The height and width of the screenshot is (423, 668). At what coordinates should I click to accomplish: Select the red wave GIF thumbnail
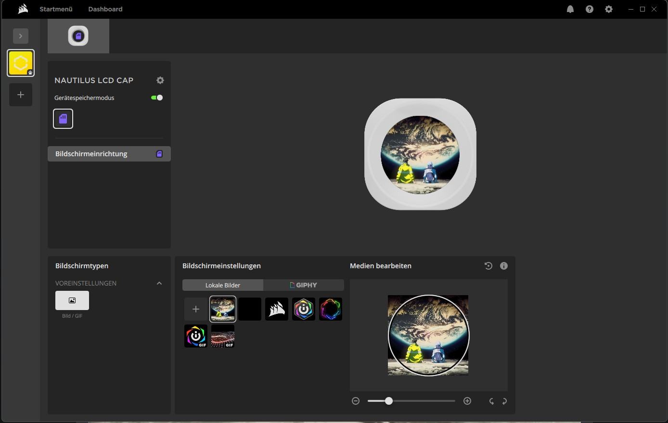(223, 336)
